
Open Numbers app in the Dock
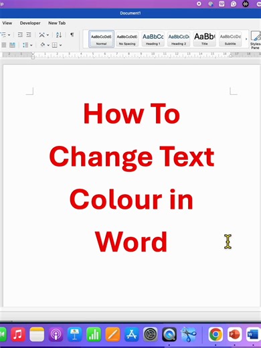94,335
